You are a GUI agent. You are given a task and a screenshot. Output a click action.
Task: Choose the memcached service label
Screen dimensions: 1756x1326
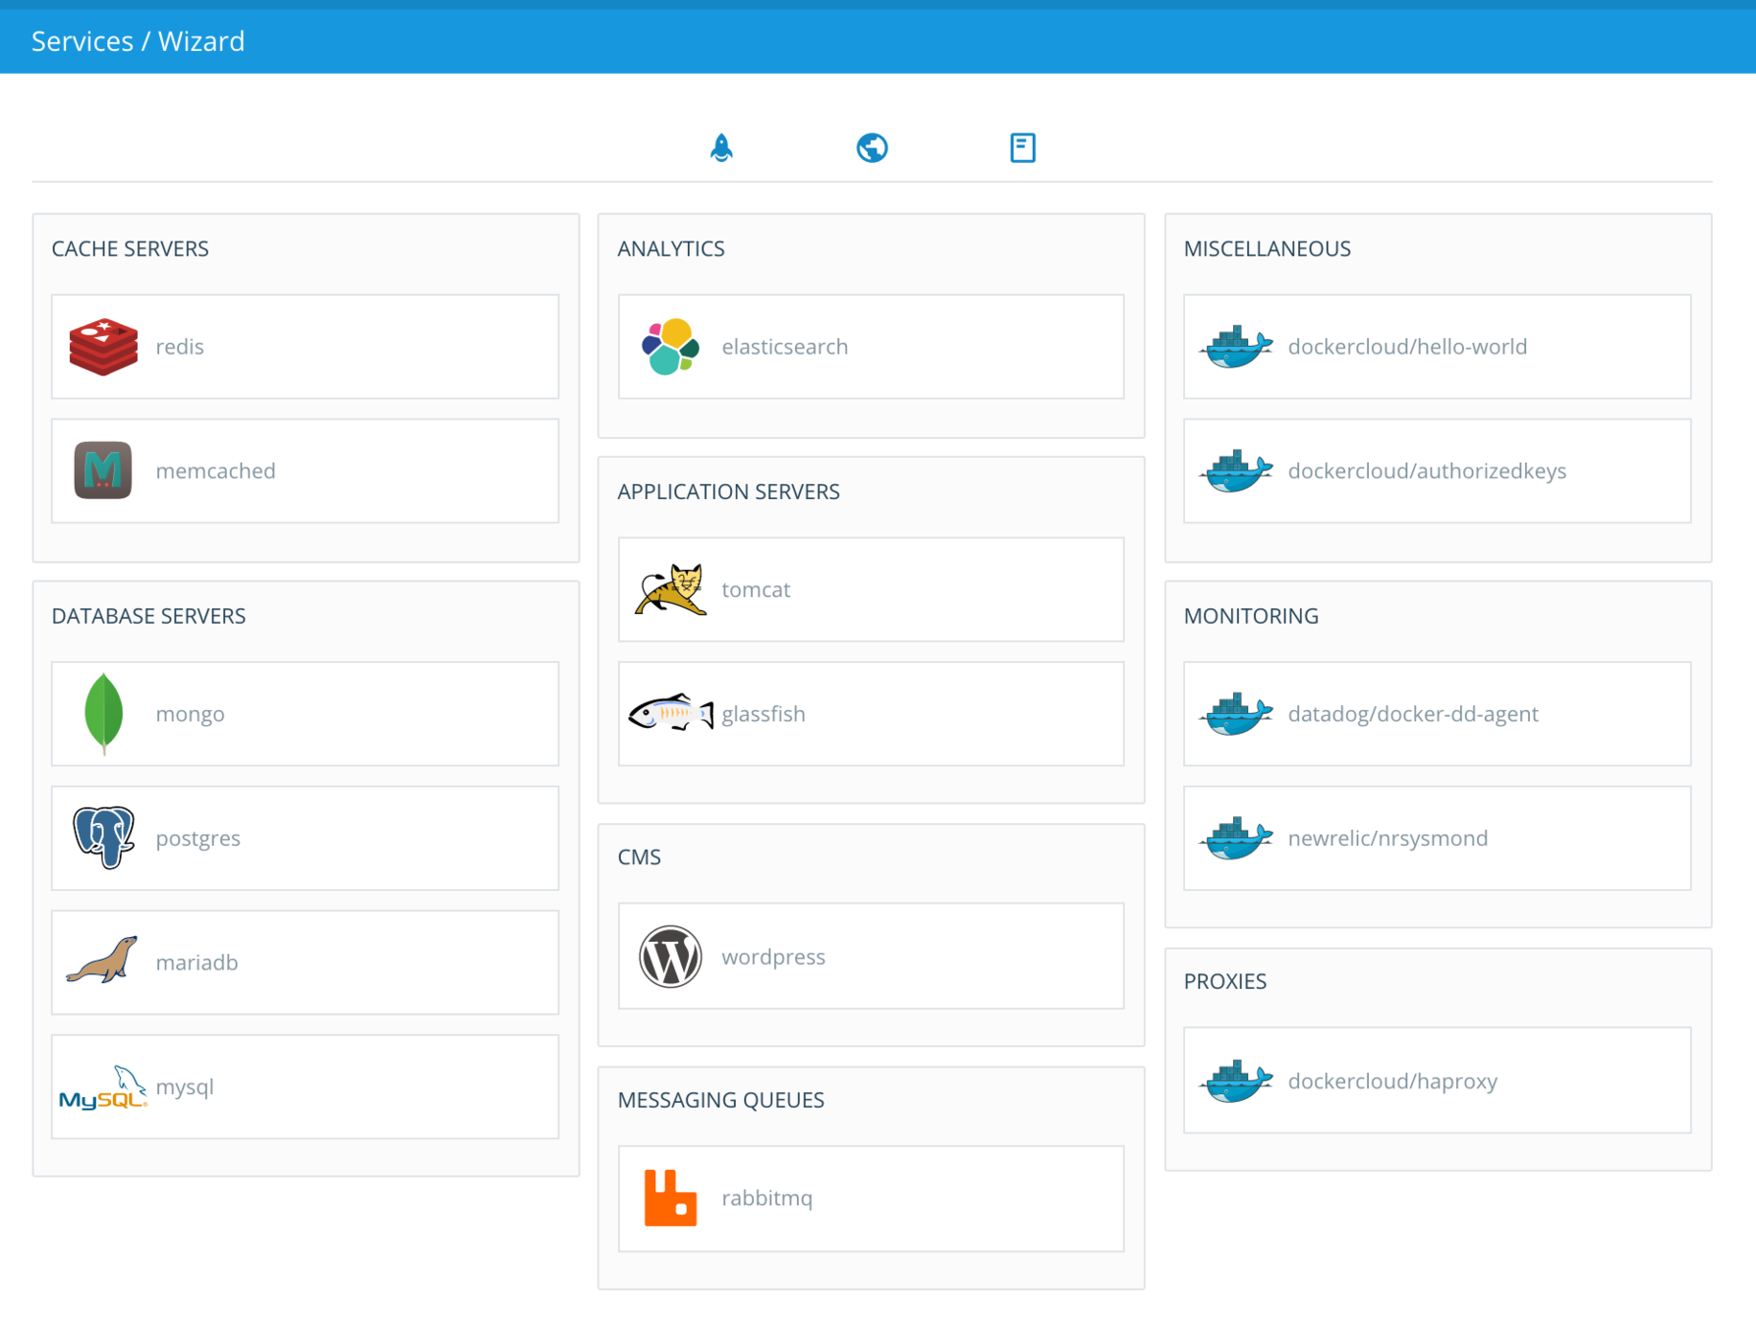click(215, 470)
